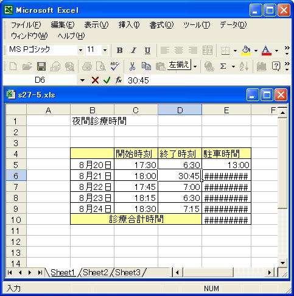Click the Sort ascending A-Z icon
Screen dimensions: 294x296
pyautogui.click(x=243, y=66)
